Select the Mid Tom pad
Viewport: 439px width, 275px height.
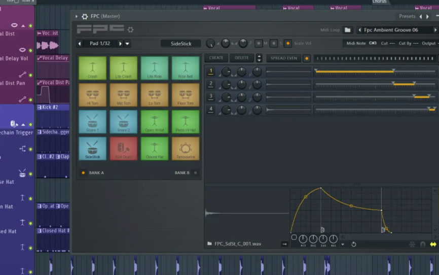124,95
